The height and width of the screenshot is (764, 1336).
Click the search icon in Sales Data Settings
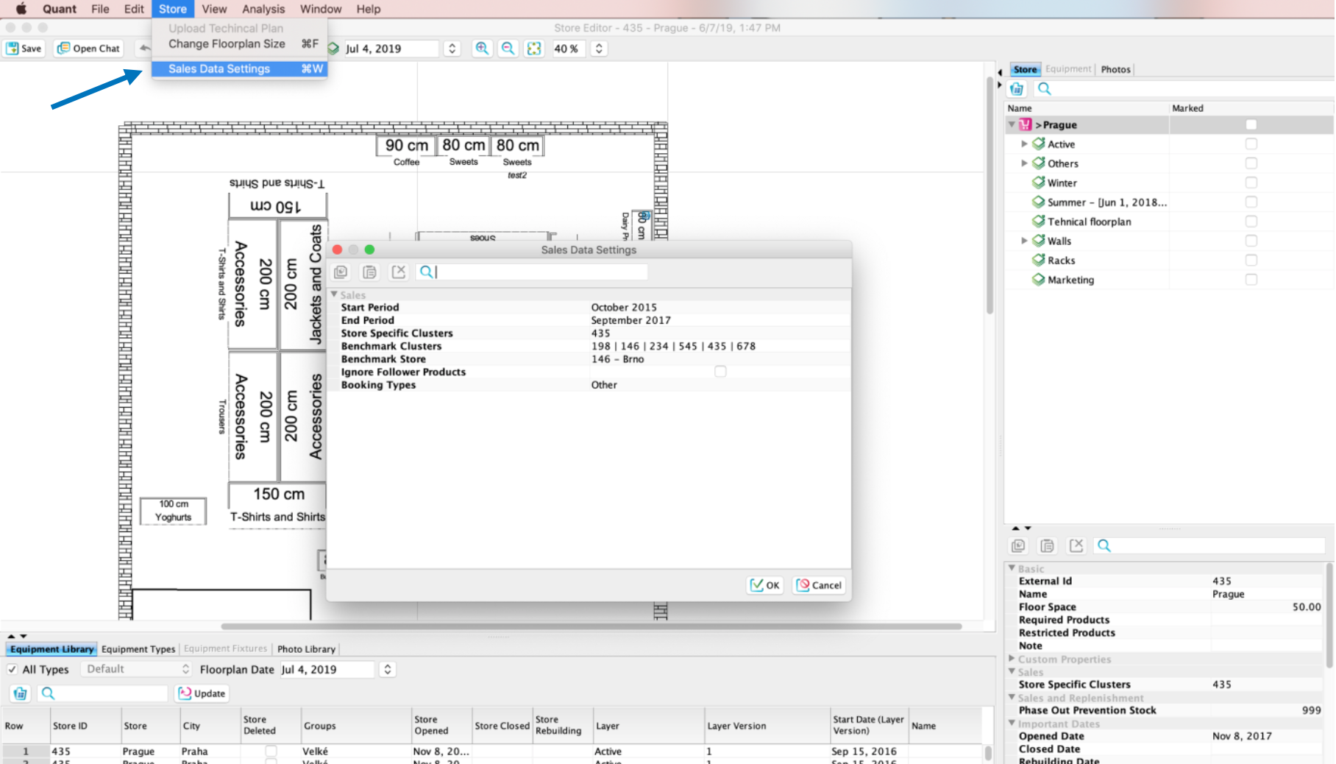click(425, 272)
